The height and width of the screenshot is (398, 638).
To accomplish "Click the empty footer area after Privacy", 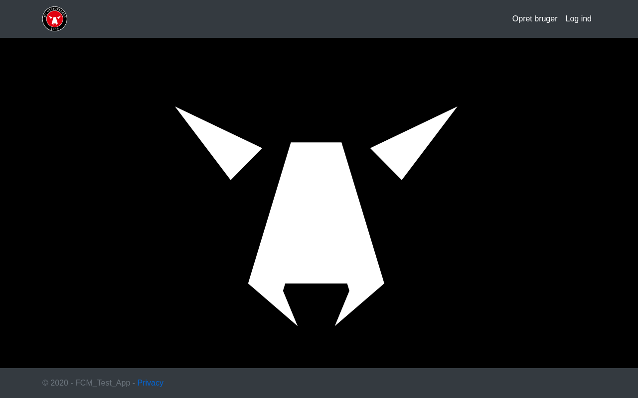I will click(x=349, y=383).
